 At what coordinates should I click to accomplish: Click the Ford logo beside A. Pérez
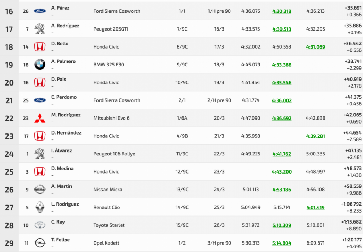[x=40, y=11]
